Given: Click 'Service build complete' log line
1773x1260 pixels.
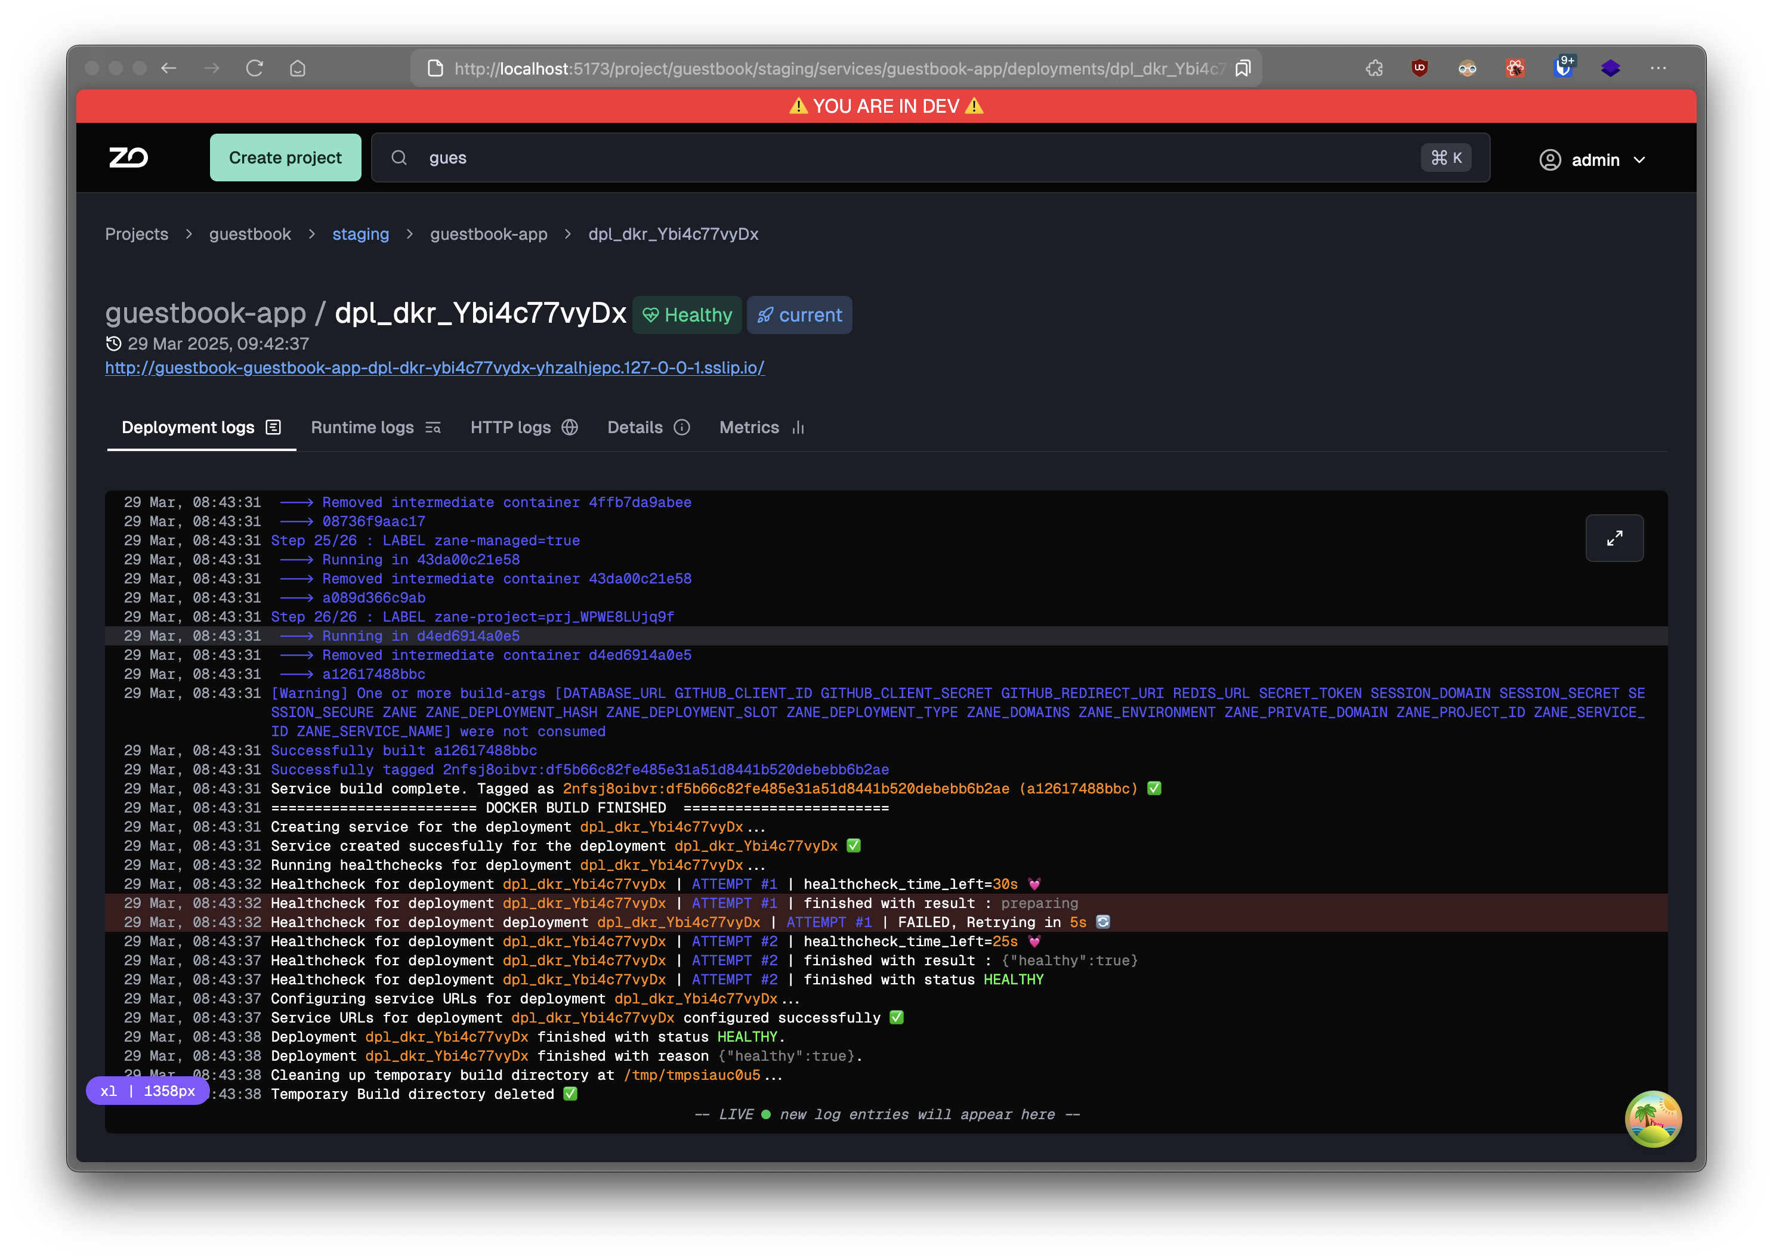Looking at the screenshot, I should click(x=886, y=789).
